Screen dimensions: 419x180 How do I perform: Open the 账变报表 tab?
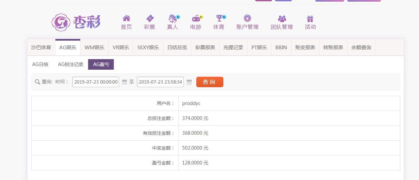[x=305, y=47]
